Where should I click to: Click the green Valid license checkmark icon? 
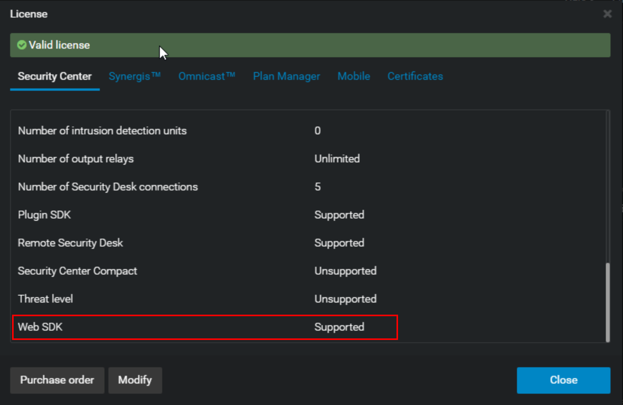(22, 45)
